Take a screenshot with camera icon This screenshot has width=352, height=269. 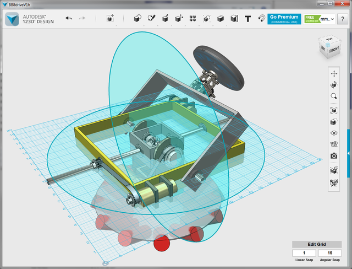point(334,155)
